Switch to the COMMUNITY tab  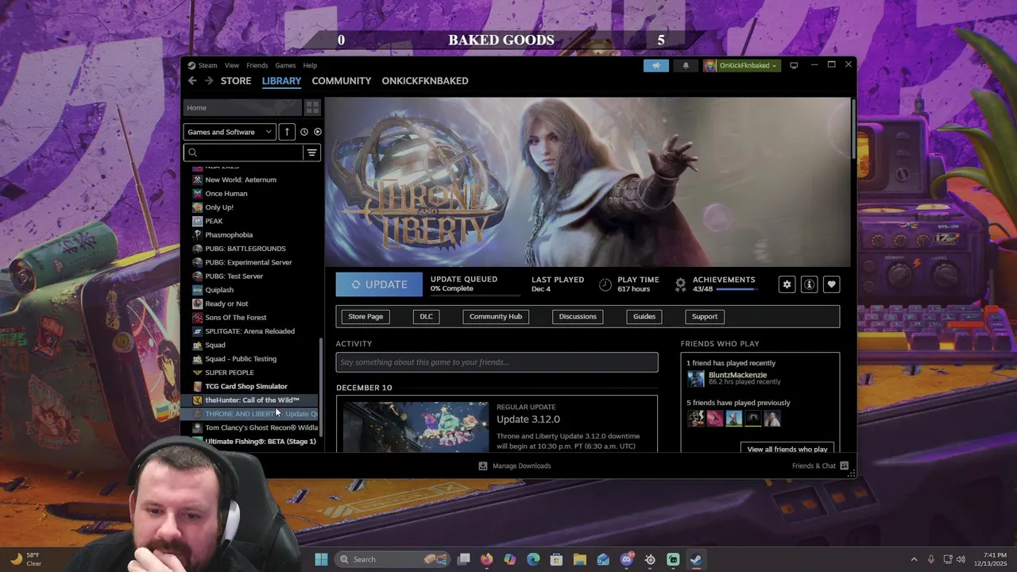click(x=342, y=80)
